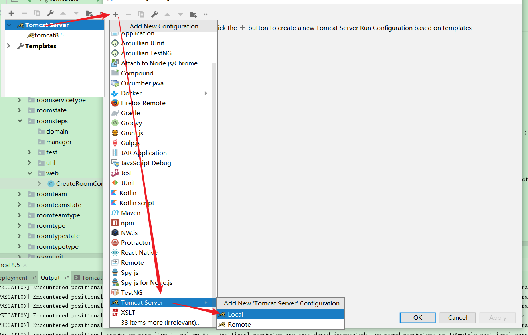
Task: Select Protractor configuration type
Action: pos(160,242)
